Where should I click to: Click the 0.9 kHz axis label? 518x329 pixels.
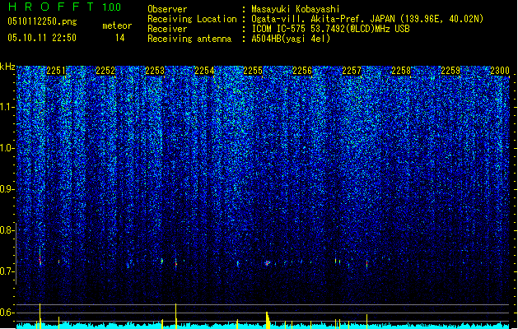pyautogui.click(x=7, y=189)
